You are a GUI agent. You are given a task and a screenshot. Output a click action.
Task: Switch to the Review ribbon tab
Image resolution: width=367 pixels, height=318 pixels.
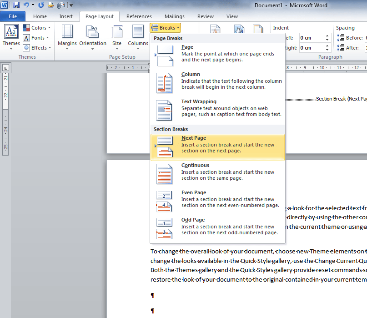(205, 16)
